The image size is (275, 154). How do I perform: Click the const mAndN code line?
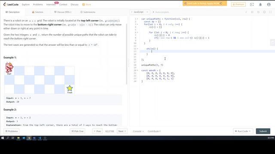(x=151, y=70)
